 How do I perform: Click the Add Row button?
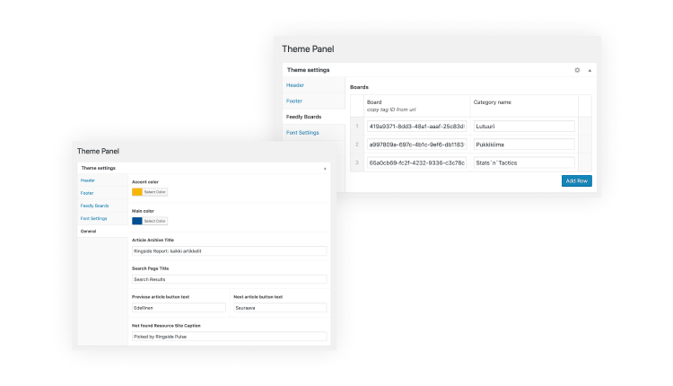tap(576, 180)
